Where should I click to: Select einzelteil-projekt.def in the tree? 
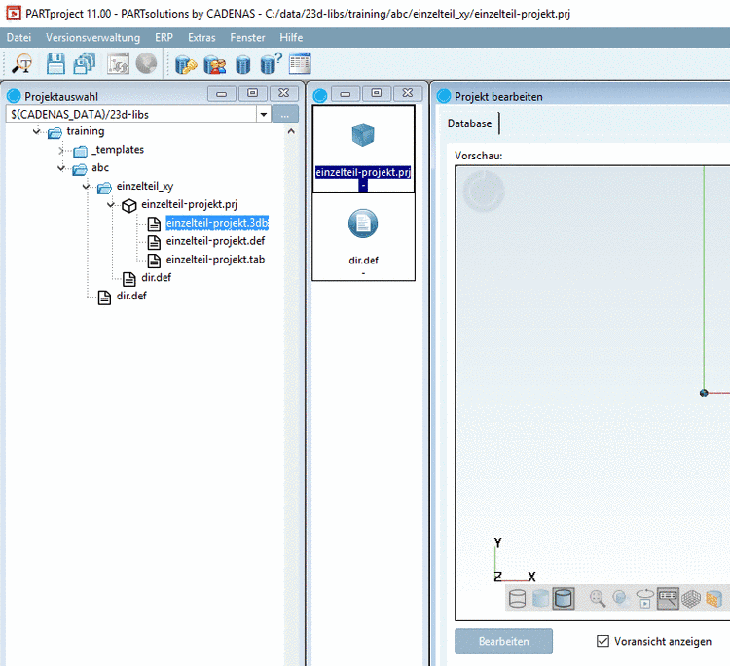pos(215,241)
